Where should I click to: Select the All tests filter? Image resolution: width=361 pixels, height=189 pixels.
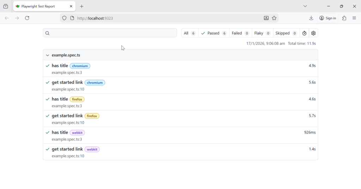190,33
